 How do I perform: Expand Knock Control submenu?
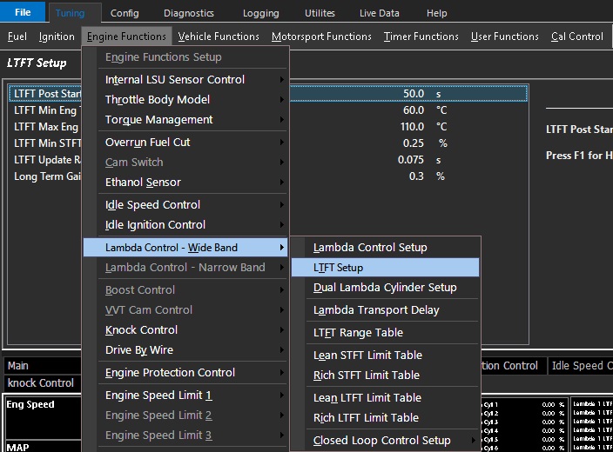point(185,330)
